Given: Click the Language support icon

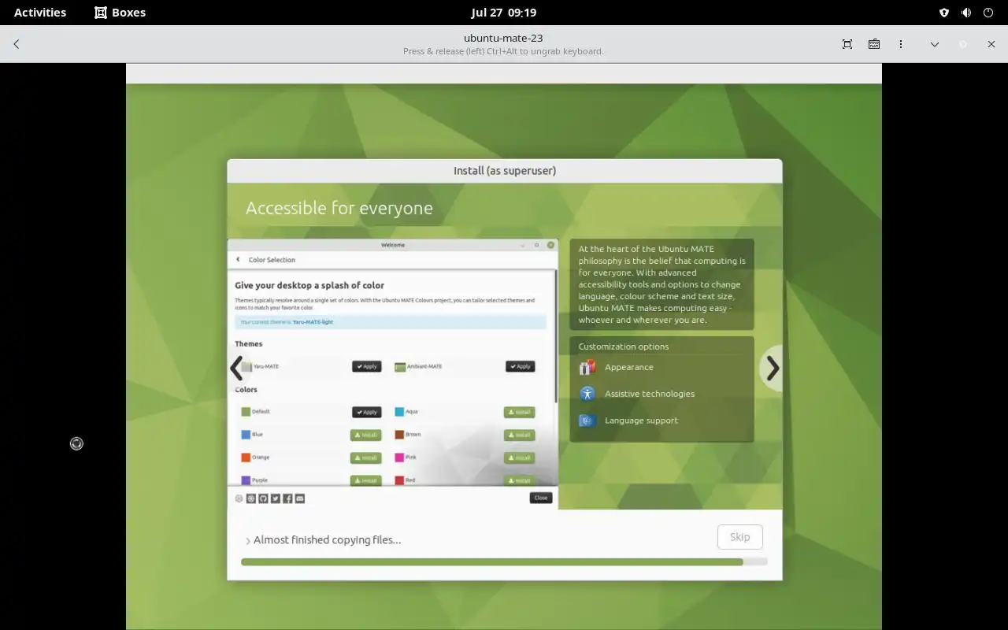Looking at the screenshot, I should 587,421.
